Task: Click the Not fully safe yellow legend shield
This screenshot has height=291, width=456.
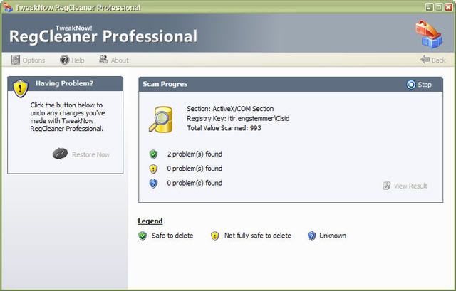Action: pyautogui.click(x=214, y=236)
